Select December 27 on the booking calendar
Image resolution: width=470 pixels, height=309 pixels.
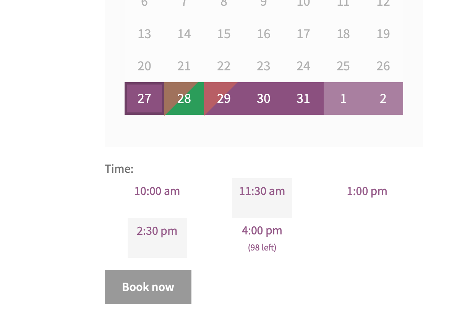point(144,98)
